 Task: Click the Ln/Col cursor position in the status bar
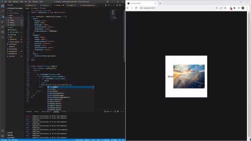(x=79, y=140)
